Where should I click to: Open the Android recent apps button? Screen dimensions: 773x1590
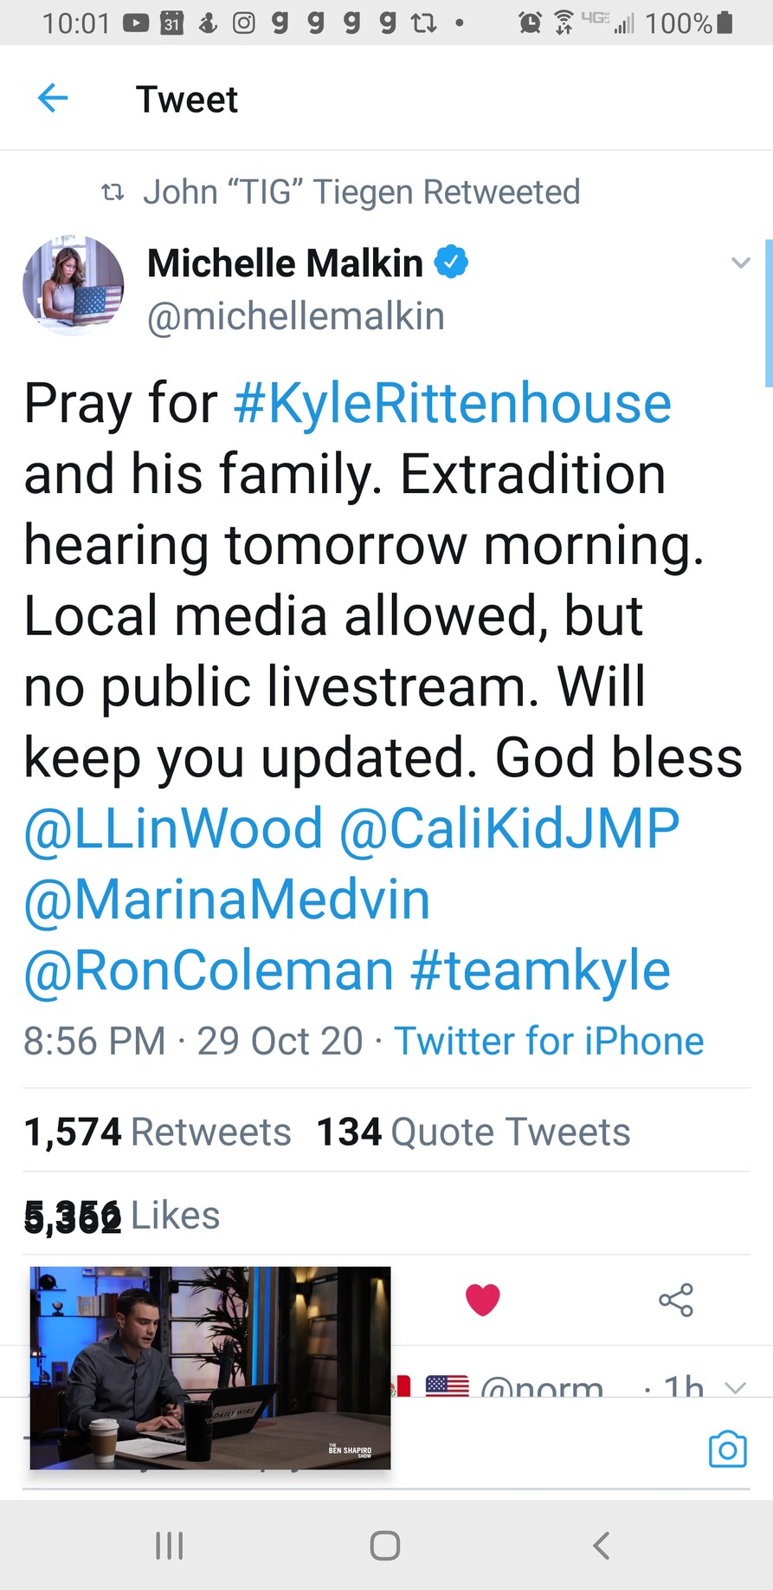pos(169,1545)
